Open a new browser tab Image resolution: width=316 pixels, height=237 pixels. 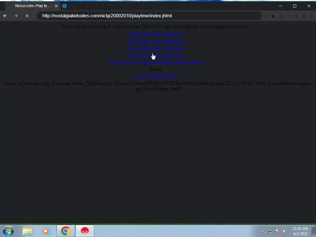point(64,6)
